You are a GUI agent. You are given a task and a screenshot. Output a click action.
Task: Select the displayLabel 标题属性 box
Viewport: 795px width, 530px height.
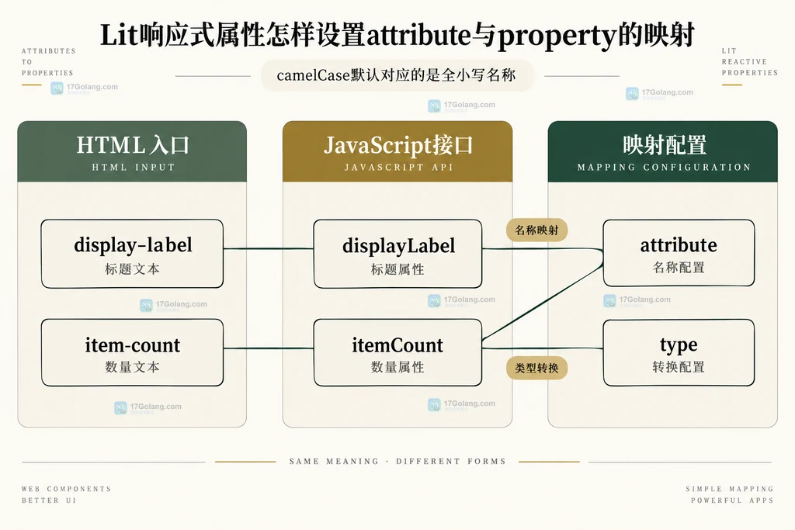tap(398, 254)
